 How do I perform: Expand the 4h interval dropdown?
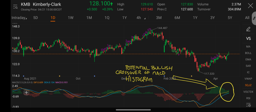coord(141,18)
